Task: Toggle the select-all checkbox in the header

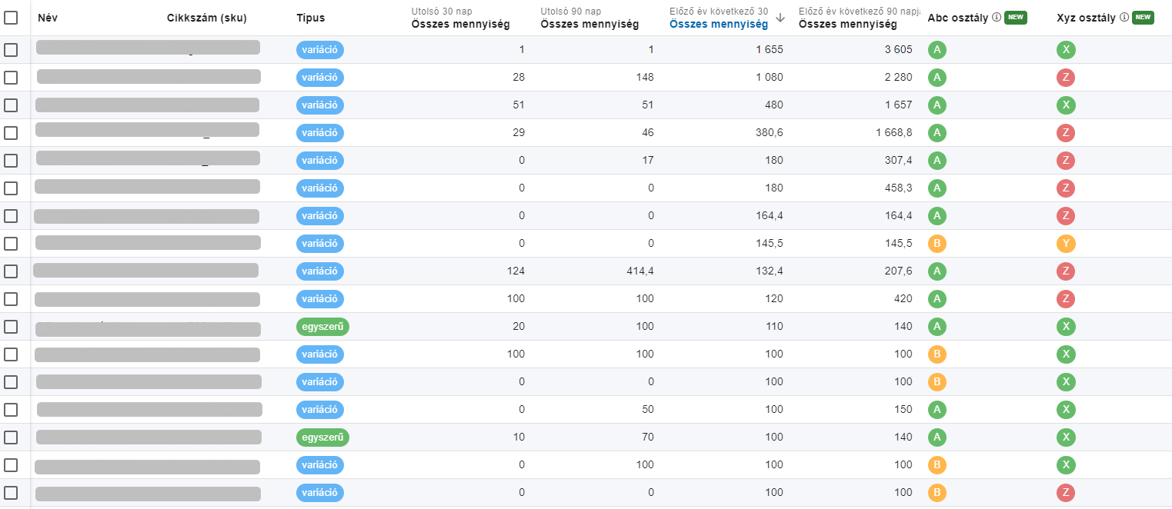Action: click(11, 18)
